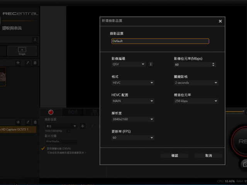Open the 關鍵影格 2 seconds dropdown
247x185 pixels.
(x=196, y=83)
